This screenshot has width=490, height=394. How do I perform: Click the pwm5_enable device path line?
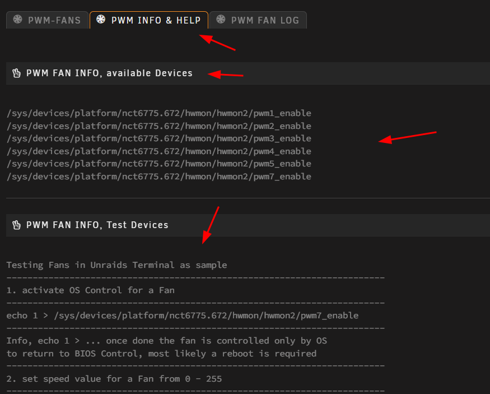point(158,164)
